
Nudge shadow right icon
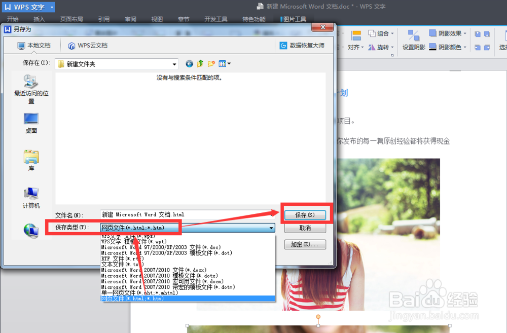487,48
